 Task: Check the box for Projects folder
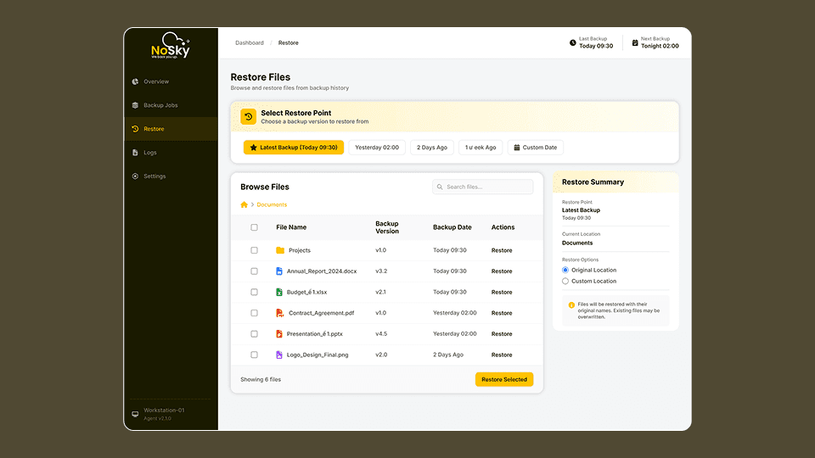click(254, 250)
